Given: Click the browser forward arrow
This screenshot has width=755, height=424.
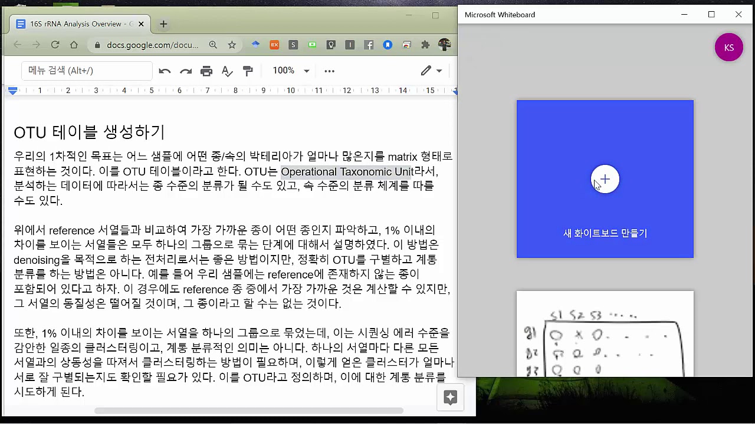Looking at the screenshot, I should tap(36, 45).
